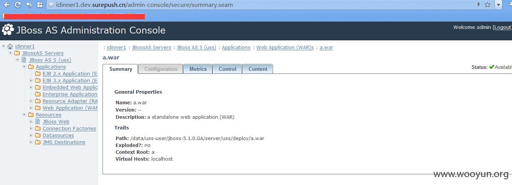Bookmark this page with the star icon

point(488,5)
